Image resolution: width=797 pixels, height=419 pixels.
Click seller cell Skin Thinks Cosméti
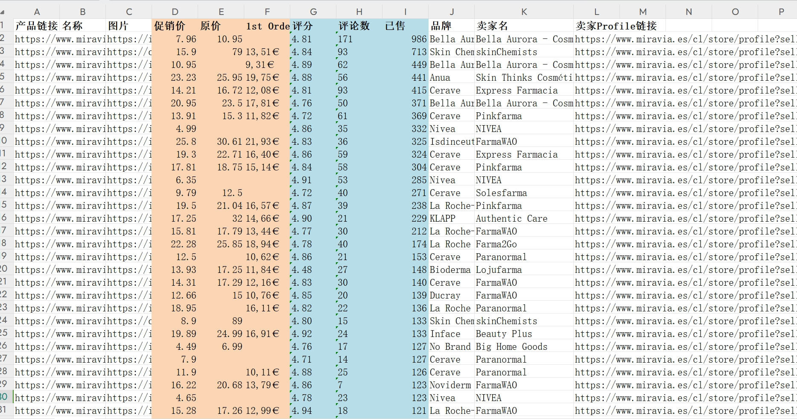524,77
